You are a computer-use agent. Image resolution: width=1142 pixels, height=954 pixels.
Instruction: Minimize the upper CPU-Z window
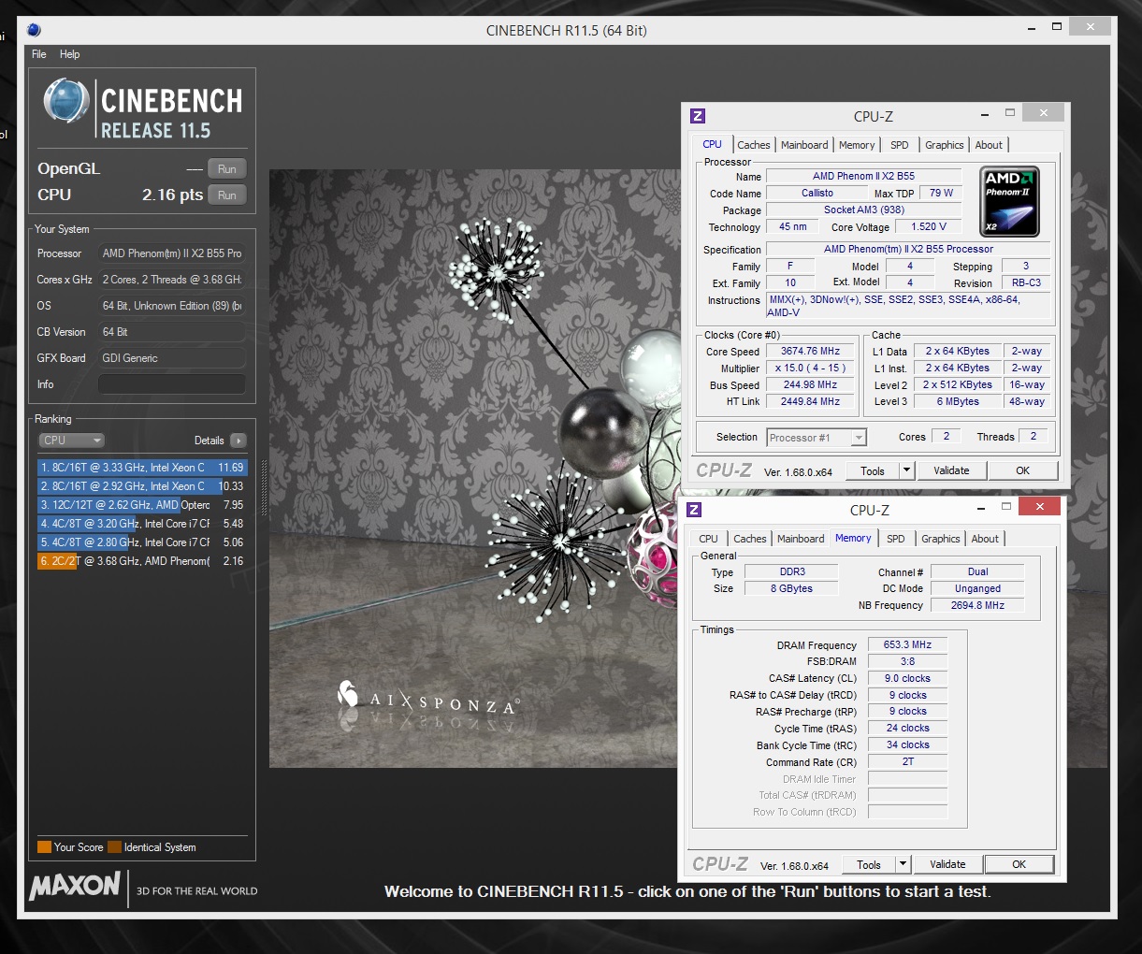(x=986, y=113)
